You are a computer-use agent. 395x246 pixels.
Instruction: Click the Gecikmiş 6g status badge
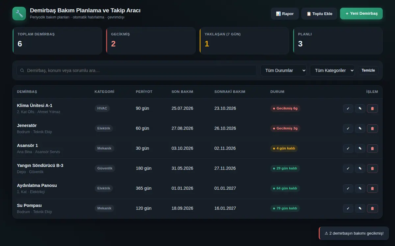285,109
